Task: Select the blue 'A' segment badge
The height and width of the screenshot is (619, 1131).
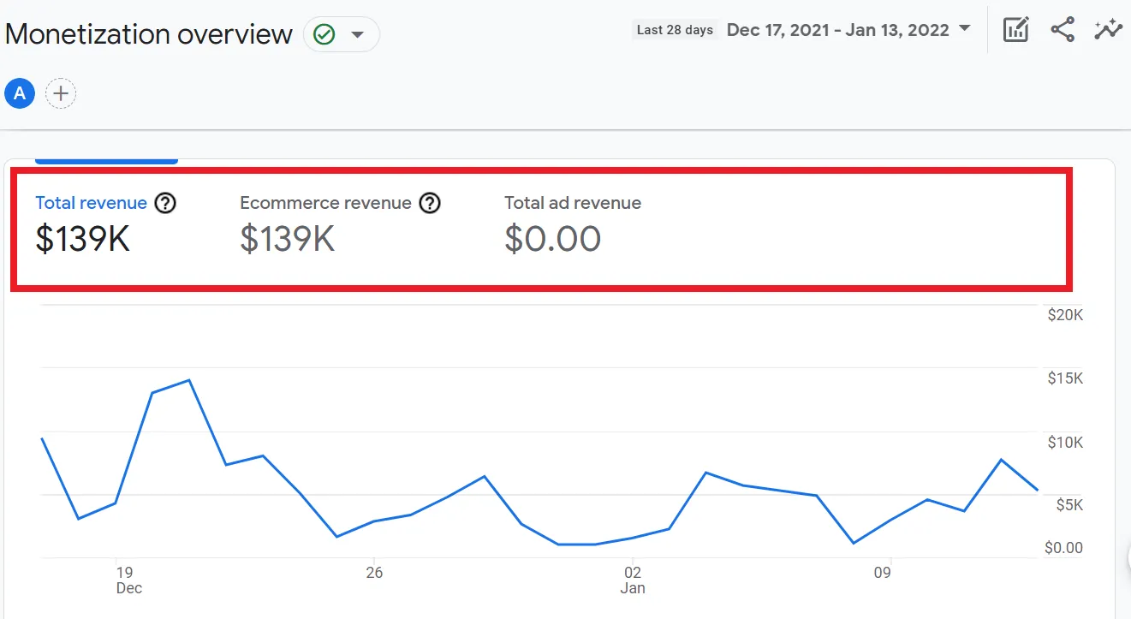Action: [x=20, y=93]
